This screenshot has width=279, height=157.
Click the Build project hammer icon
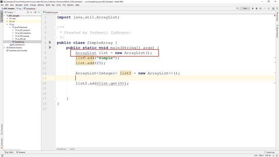[x=237, y=8]
